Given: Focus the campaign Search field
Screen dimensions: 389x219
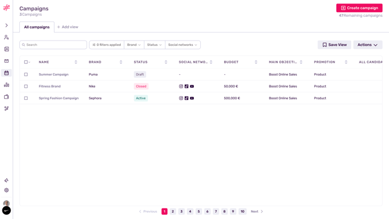Looking at the screenshot, I should click(x=53, y=45).
